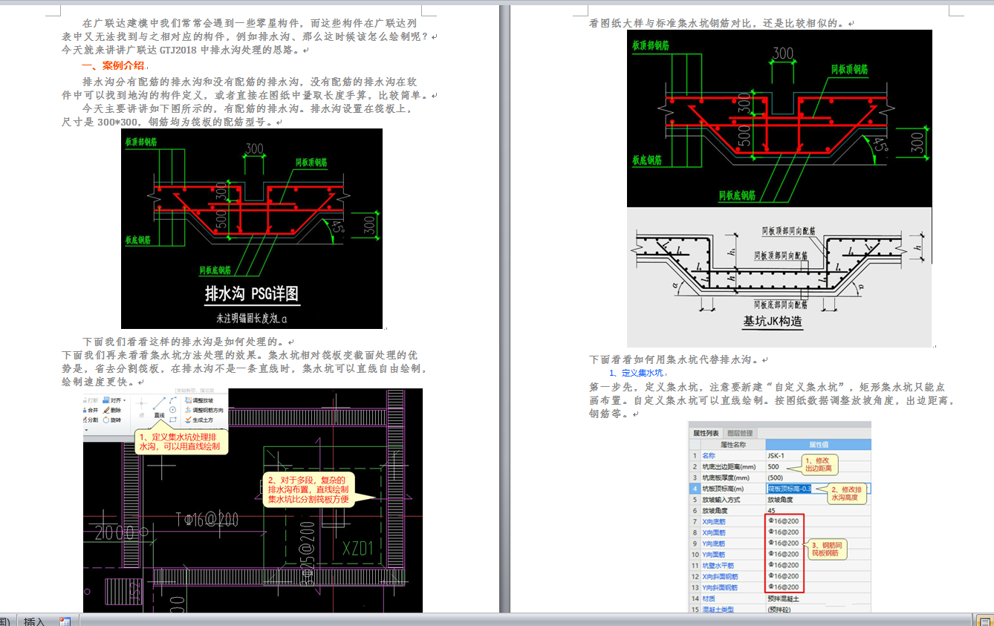The image size is (994, 626).
Task: Click the page layout view icon at bottom right
Action: pos(986,620)
